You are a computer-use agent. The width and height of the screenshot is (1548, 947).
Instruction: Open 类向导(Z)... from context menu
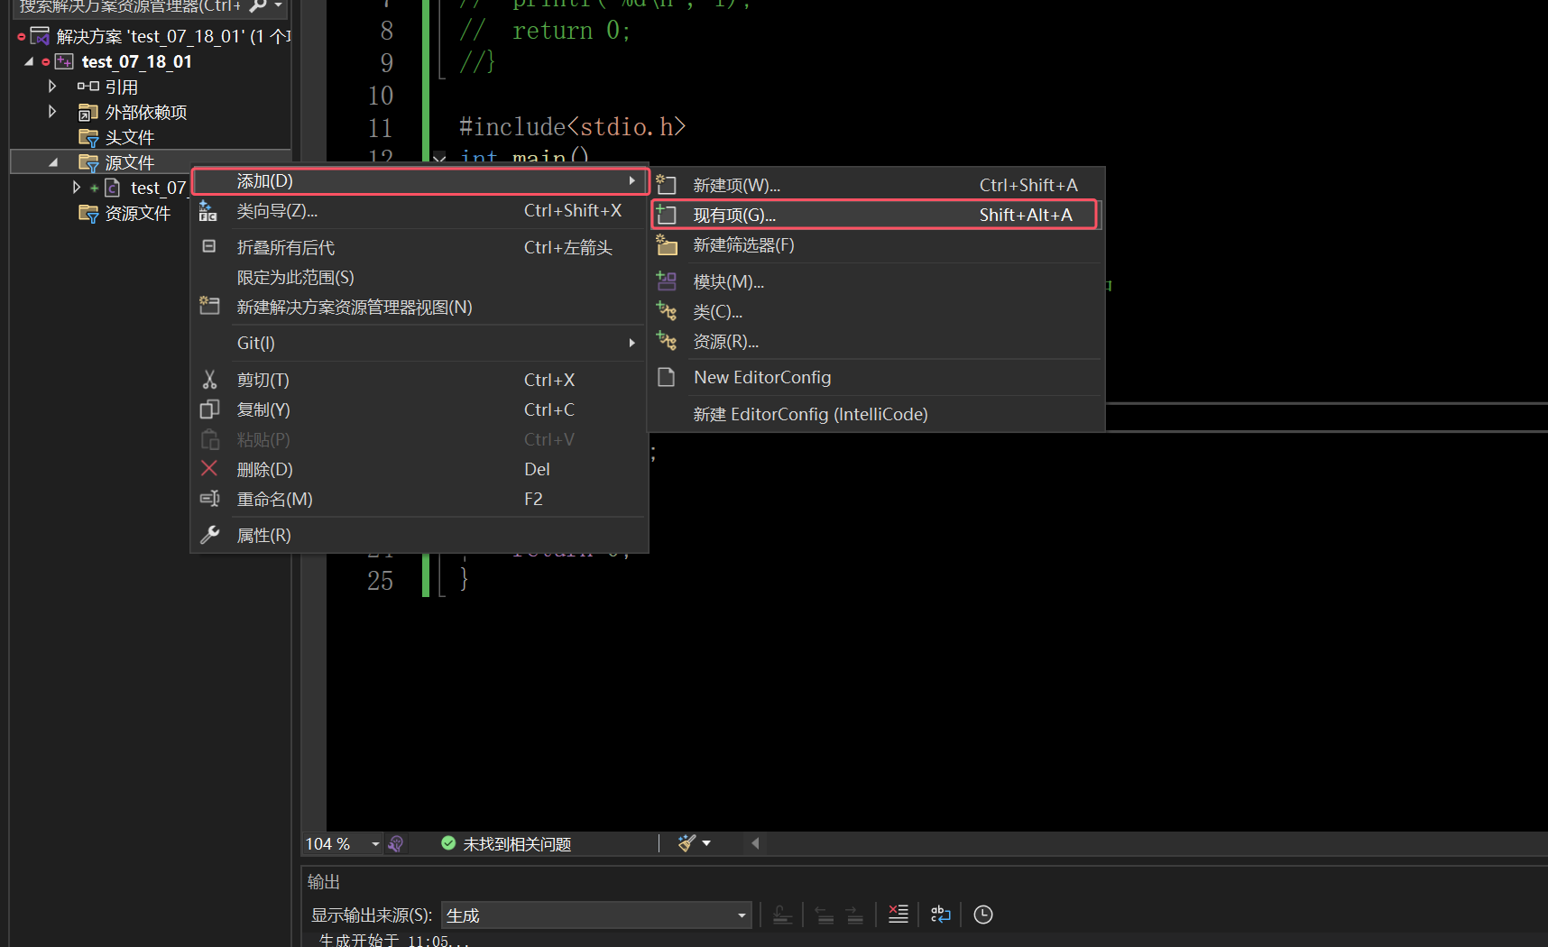420,211
